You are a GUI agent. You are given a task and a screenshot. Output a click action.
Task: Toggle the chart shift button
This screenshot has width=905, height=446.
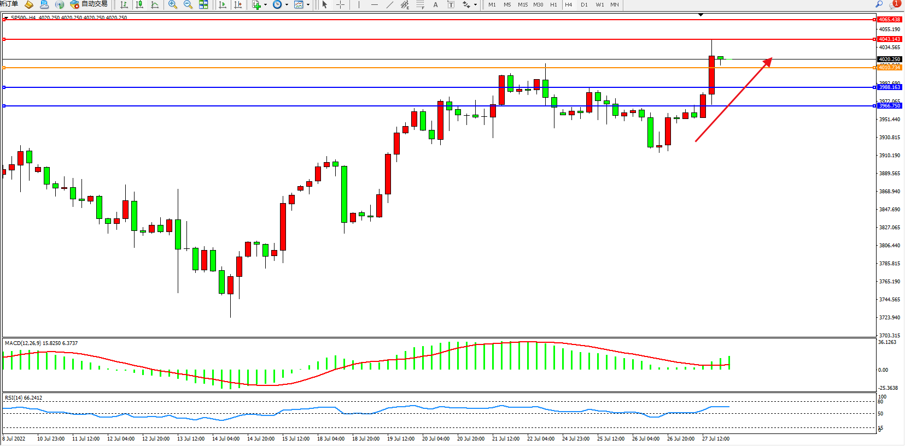tap(238, 5)
